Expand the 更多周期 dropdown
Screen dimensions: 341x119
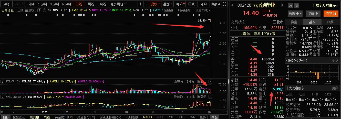tap(118, 4)
